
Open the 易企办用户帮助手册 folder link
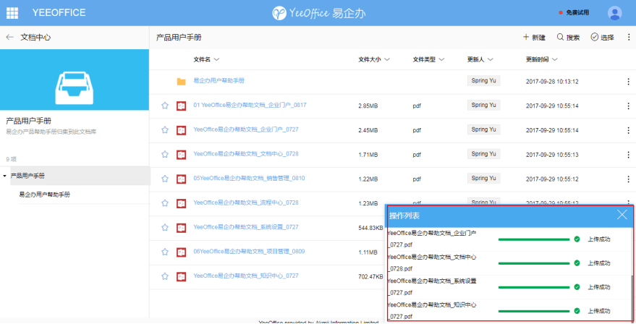tap(219, 81)
